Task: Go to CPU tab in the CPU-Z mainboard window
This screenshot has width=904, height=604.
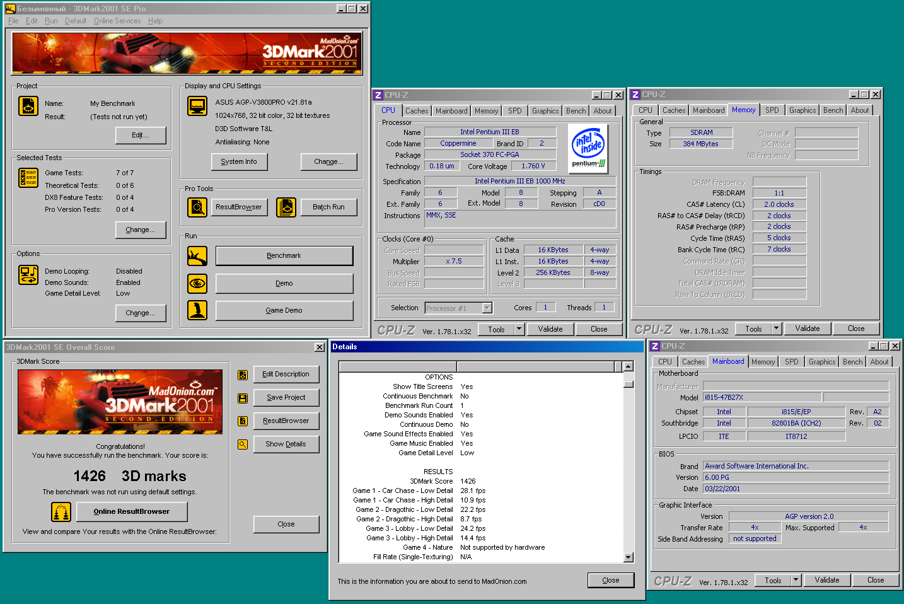Action: coord(665,362)
